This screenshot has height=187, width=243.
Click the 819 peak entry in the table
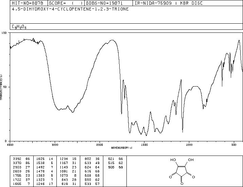point(69,184)
